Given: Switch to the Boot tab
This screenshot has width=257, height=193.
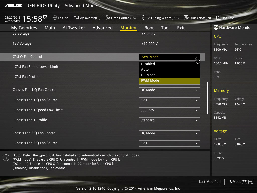Looking at the screenshot, I should pos(149,28).
